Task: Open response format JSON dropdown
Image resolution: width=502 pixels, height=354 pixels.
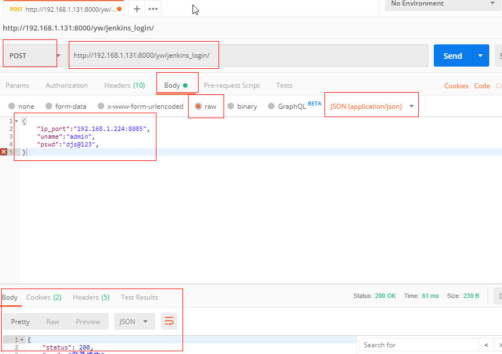Action: click(x=134, y=321)
